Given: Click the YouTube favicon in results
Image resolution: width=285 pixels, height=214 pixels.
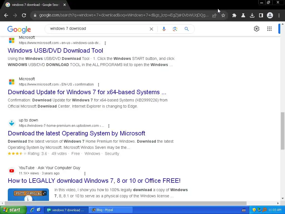Looking at the screenshot, I should point(12,171).
